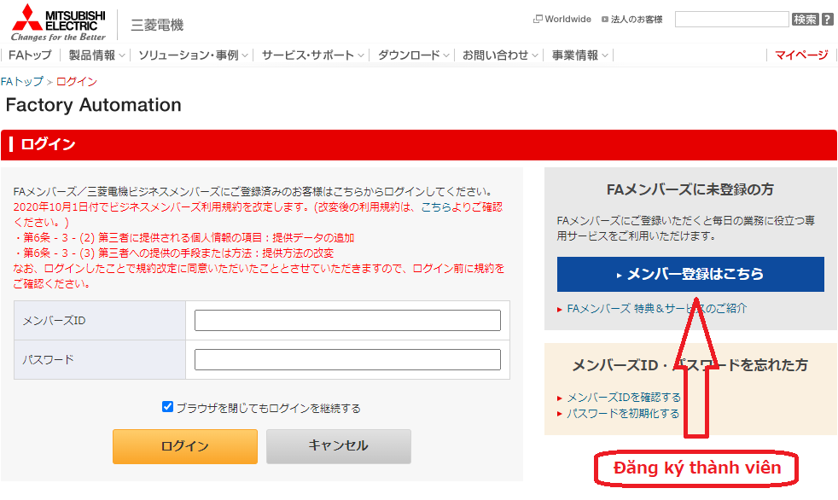Expand the サービス・サポート dropdown menu
838x500 pixels.
312,55
